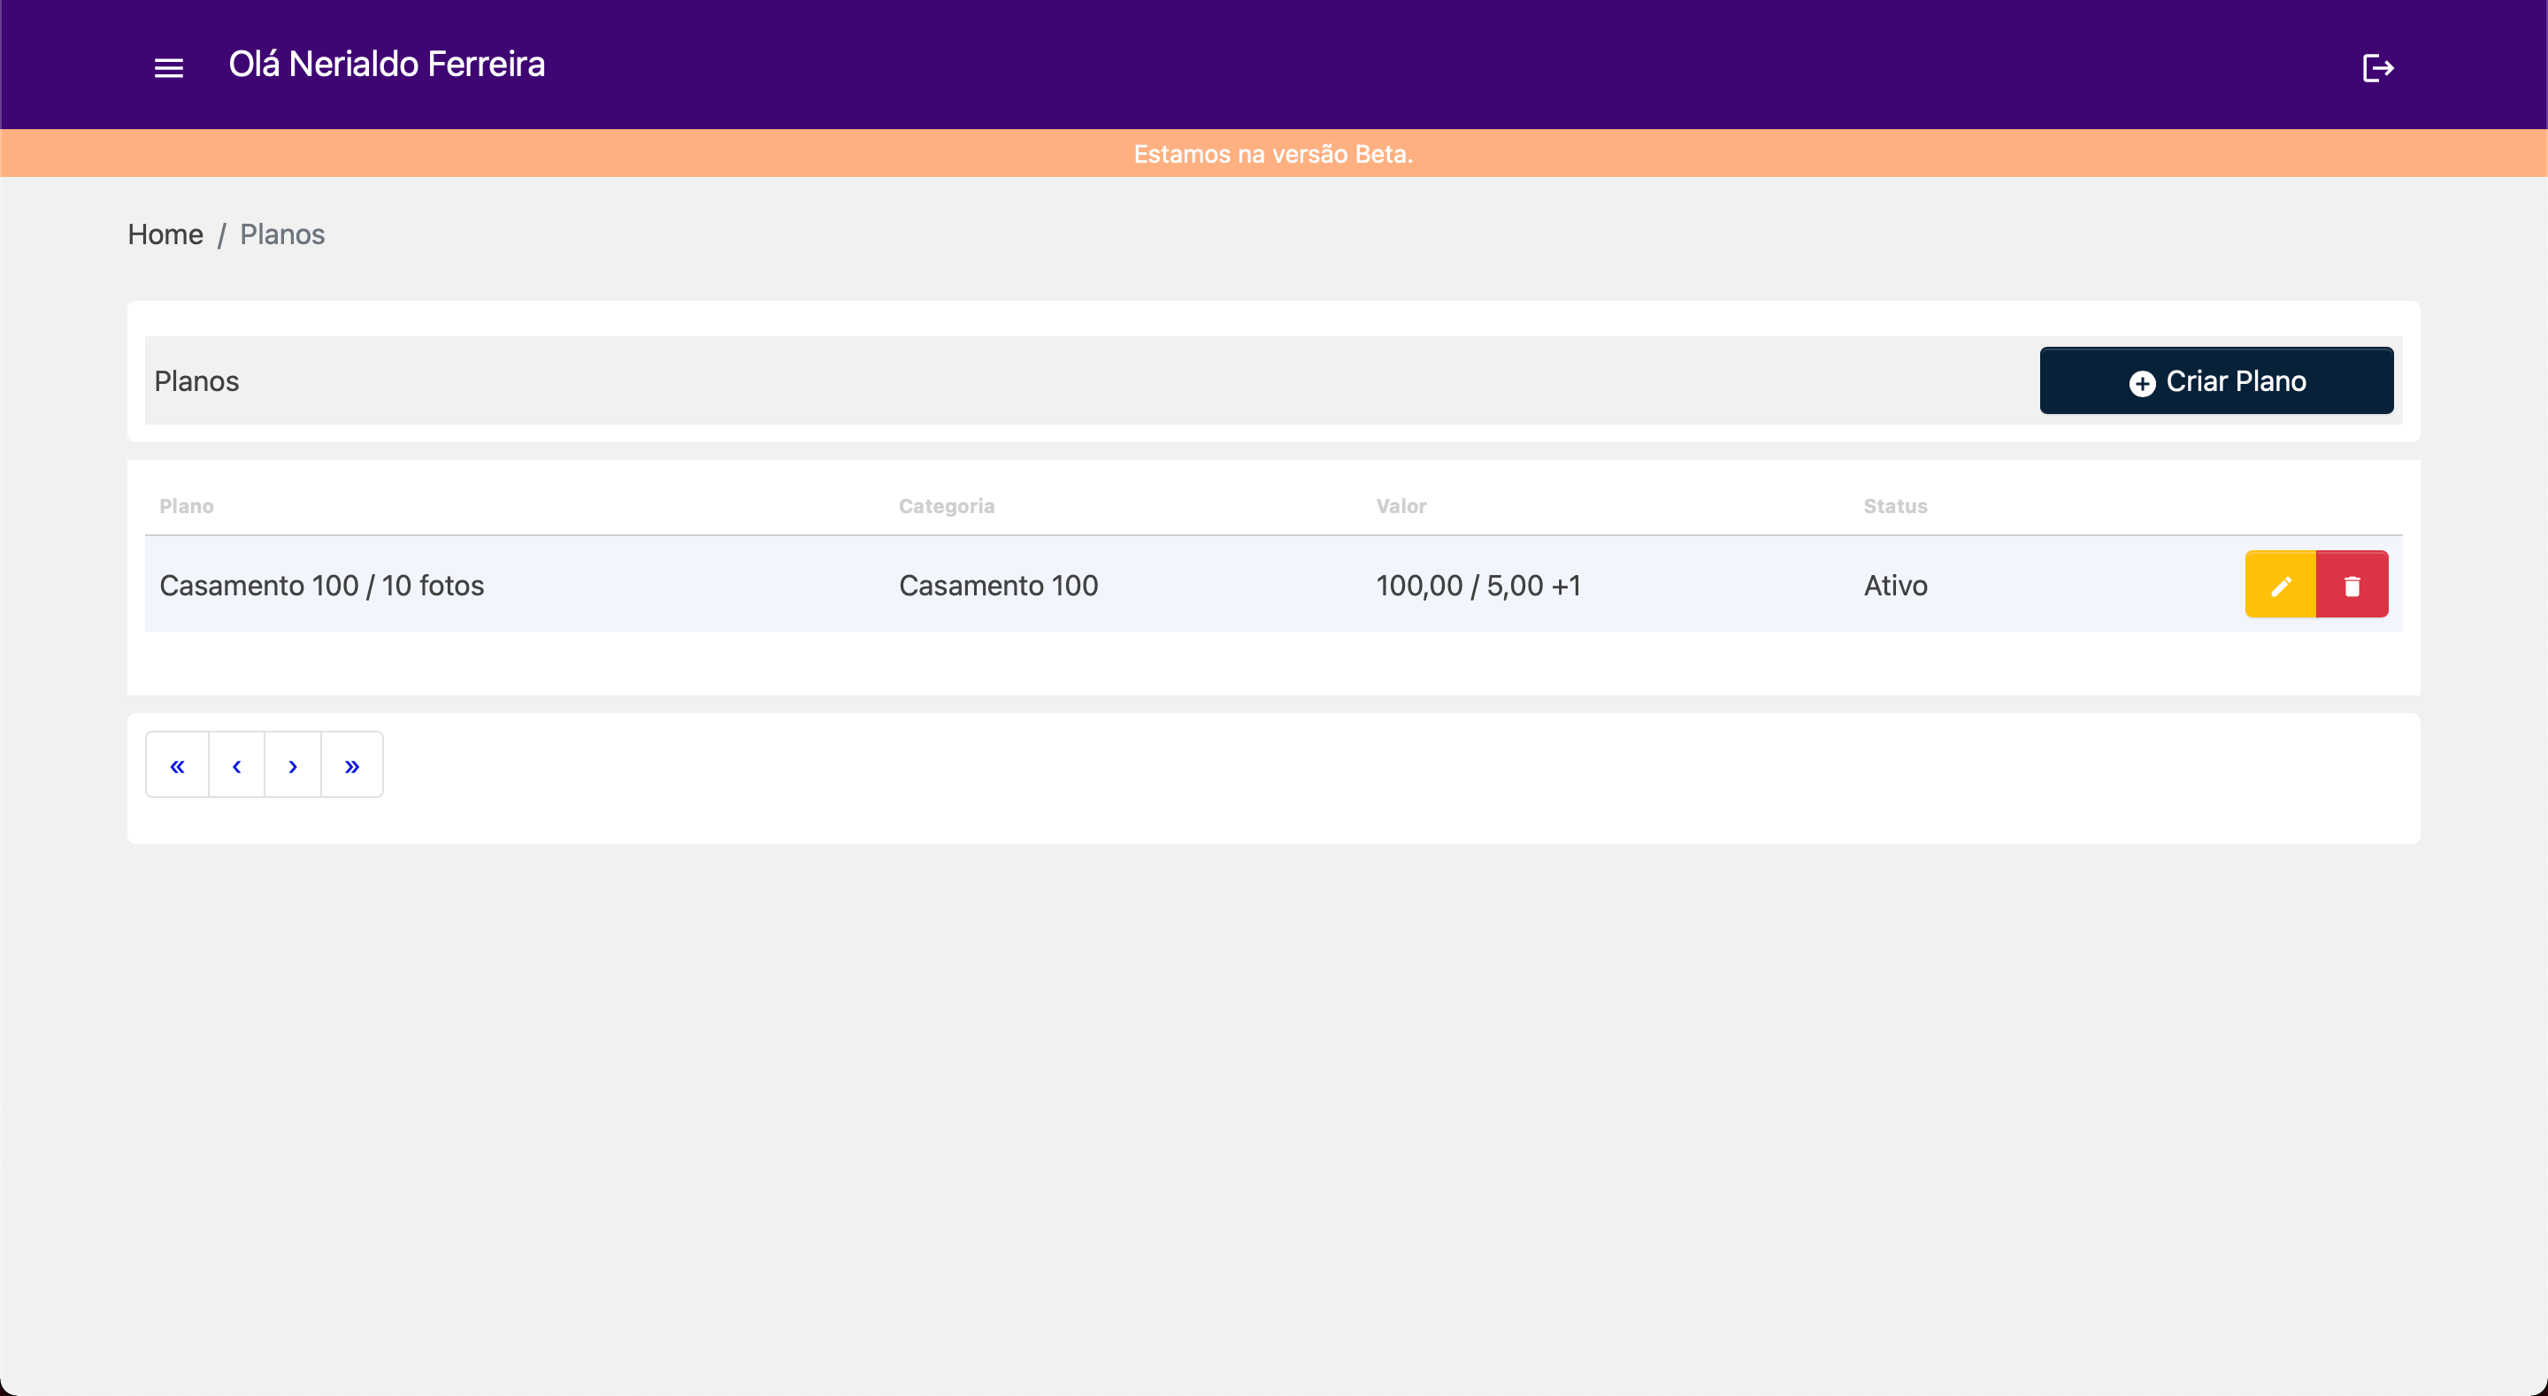
Task: Select the Casamento 100 / 10 fotos row
Action: pyautogui.click(x=321, y=586)
